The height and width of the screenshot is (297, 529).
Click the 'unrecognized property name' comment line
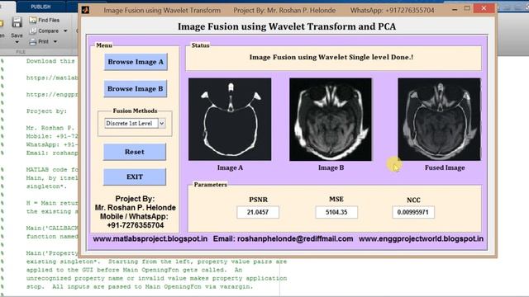coord(156,279)
